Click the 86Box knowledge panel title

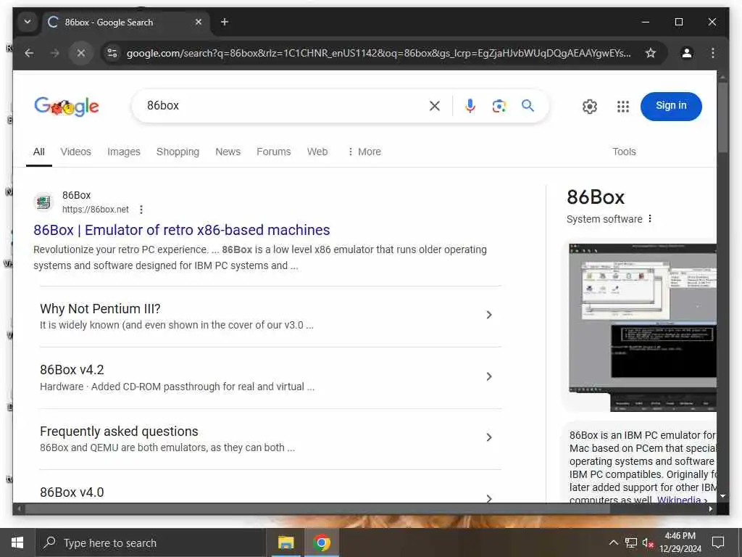[x=596, y=197]
